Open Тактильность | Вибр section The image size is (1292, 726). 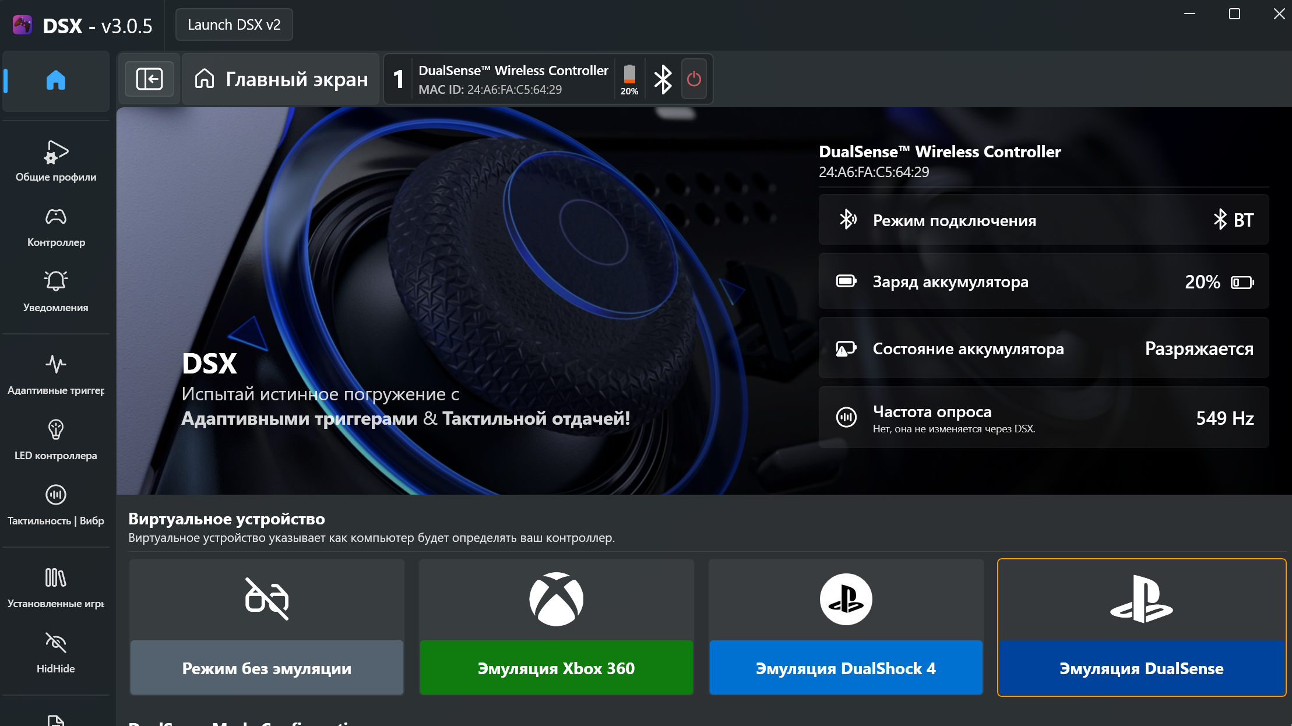[x=56, y=505]
